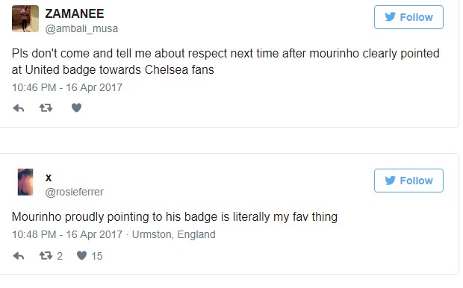The height and width of the screenshot is (288, 463).
Task: Open ZAMANEE's profile picture
Action: [25, 19]
